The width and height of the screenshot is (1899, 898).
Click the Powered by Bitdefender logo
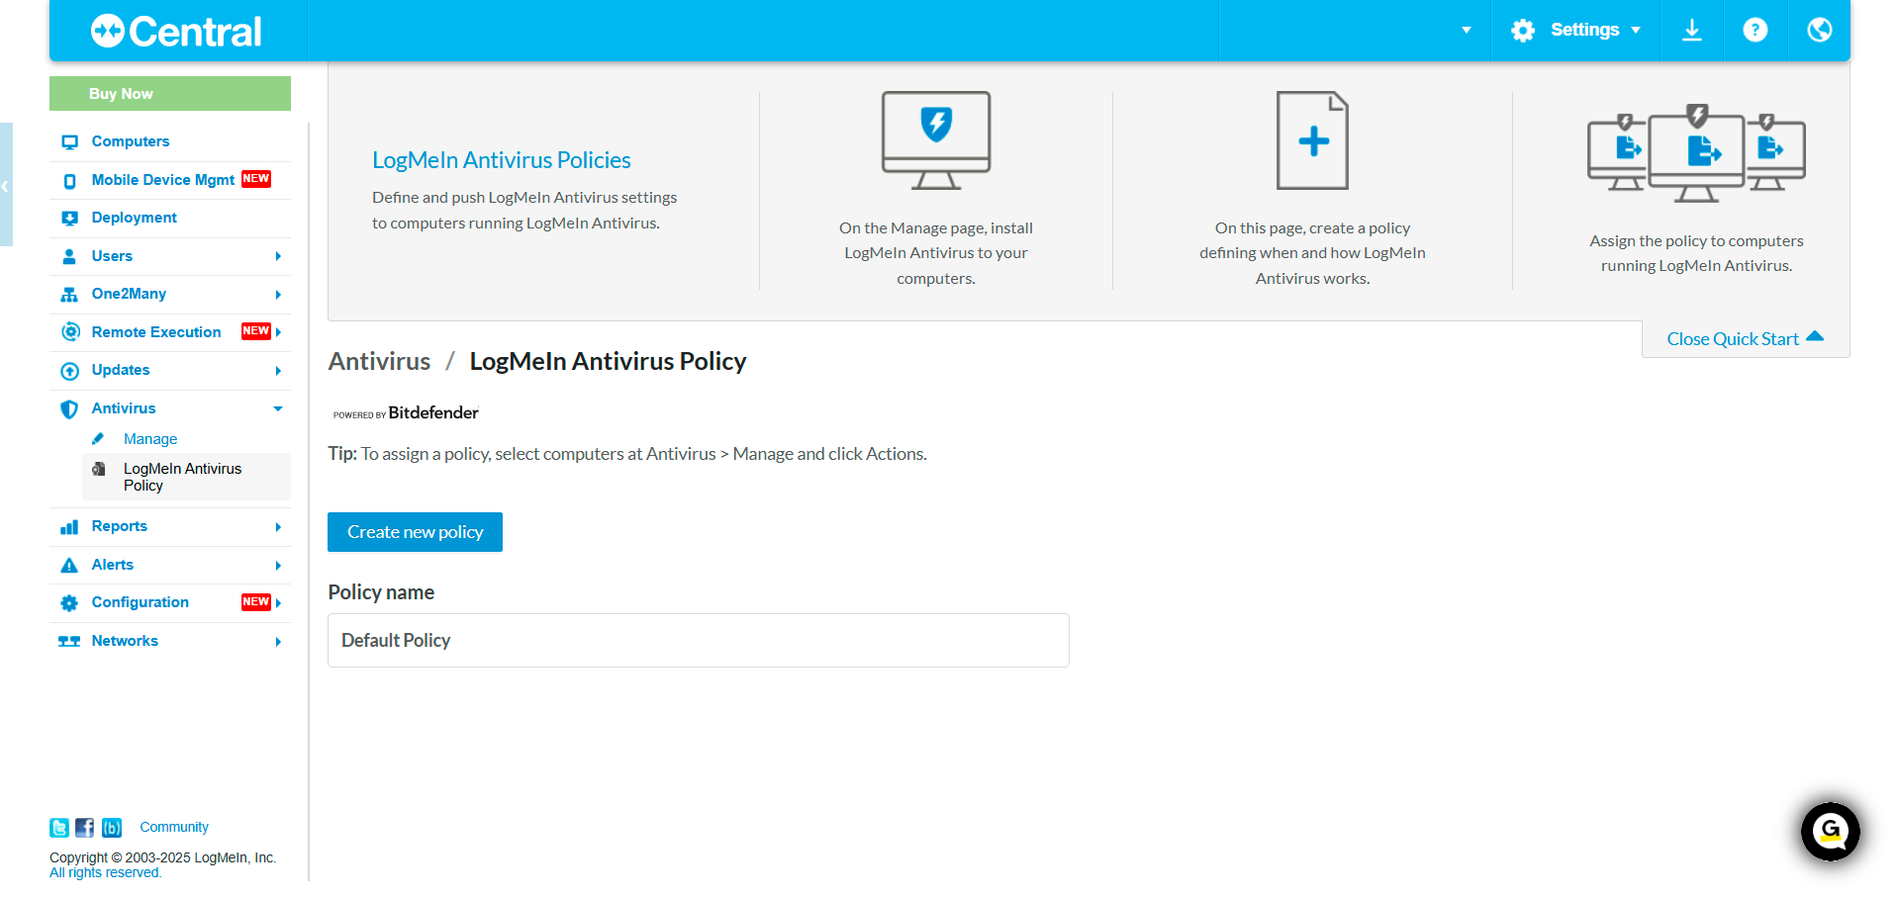(406, 413)
